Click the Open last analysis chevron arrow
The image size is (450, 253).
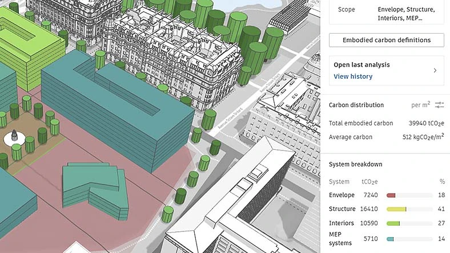pos(435,71)
